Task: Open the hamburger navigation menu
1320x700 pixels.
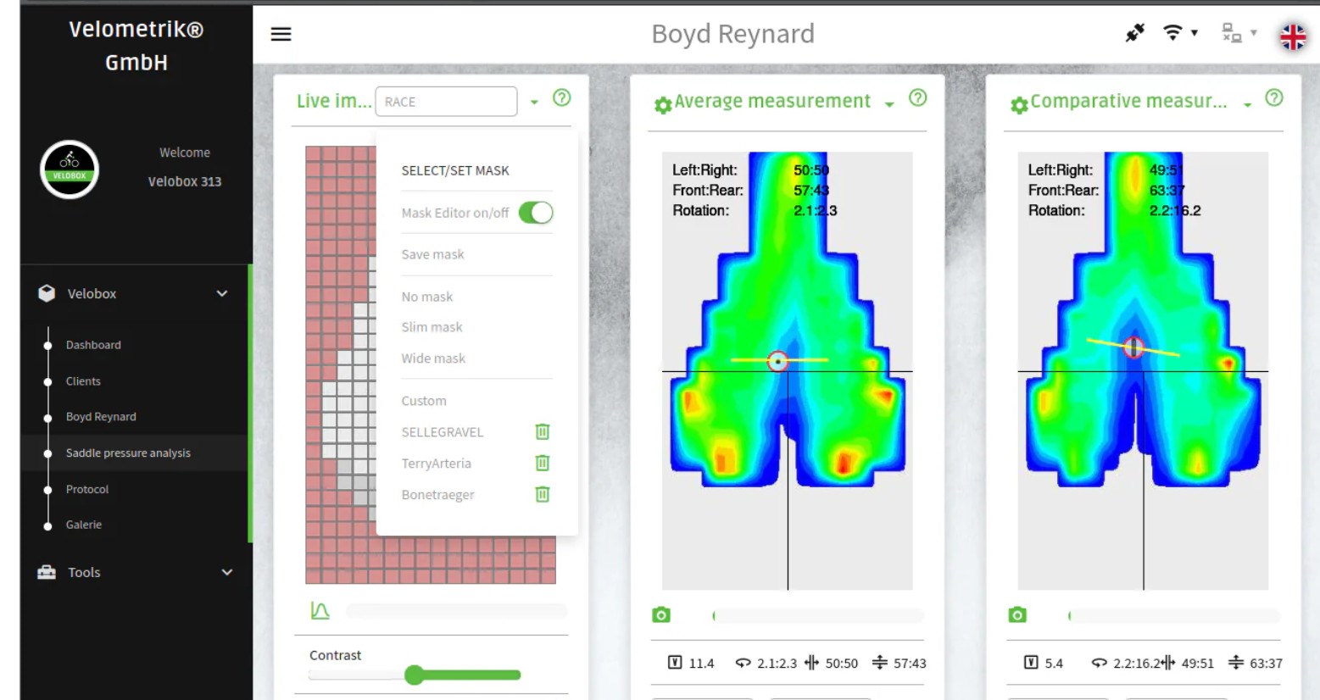Action: (281, 34)
